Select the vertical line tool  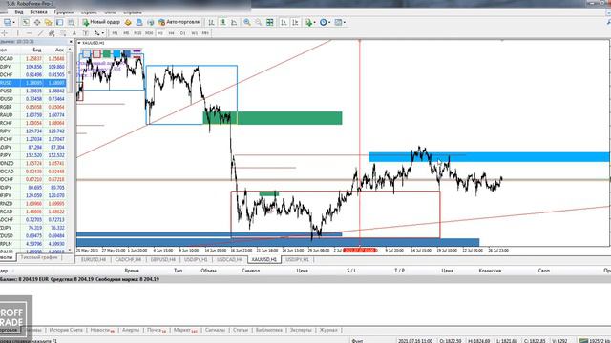click(17, 33)
